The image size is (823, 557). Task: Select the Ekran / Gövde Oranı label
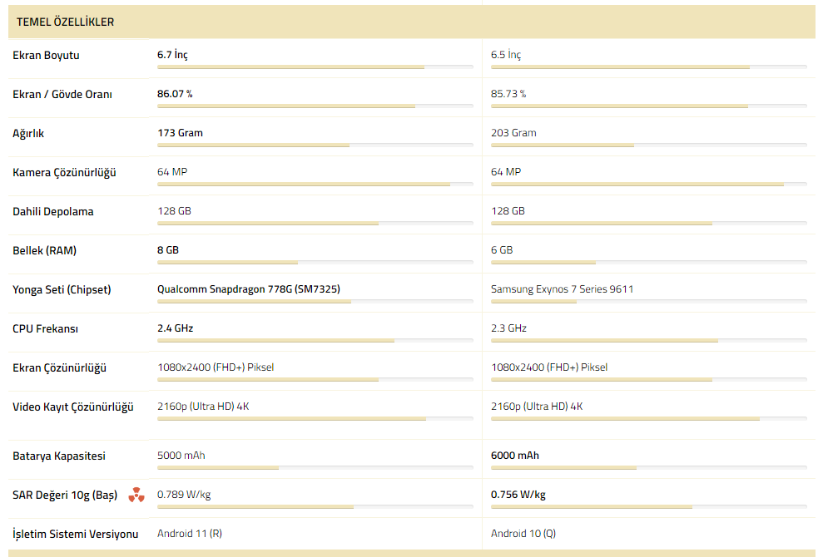(x=62, y=95)
